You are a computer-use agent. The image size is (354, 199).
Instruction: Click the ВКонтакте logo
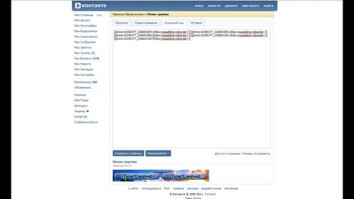click(x=91, y=6)
